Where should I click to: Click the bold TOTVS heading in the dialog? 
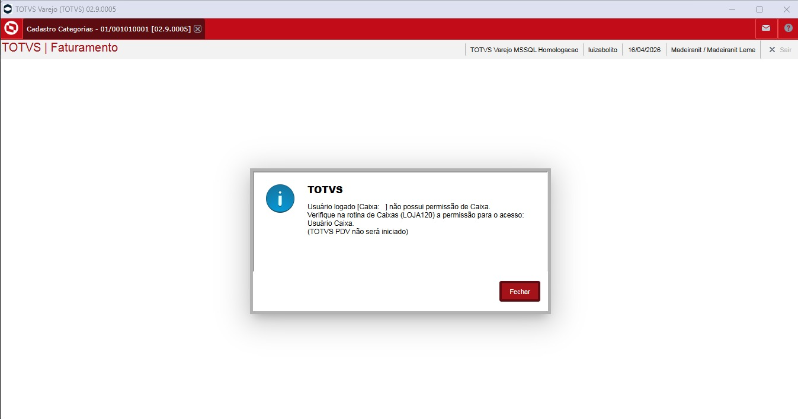point(325,190)
